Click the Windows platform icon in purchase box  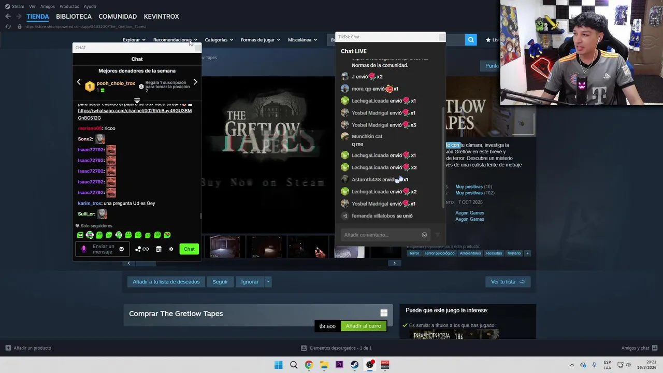point(384,313)
